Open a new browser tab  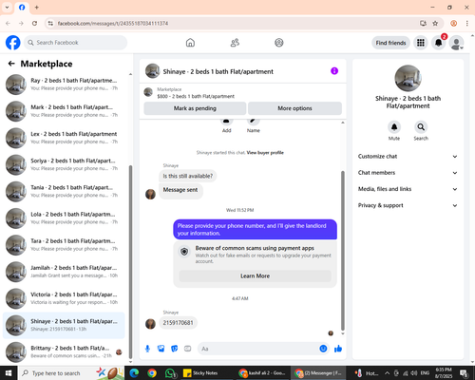point(37,8)
